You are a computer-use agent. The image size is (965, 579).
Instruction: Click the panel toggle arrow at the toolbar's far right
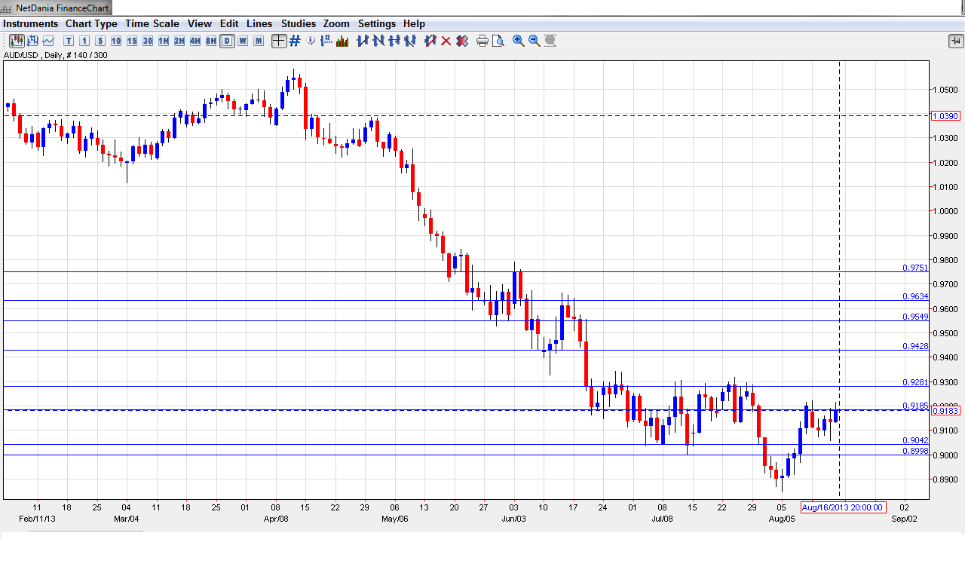(x=954, y=41)
